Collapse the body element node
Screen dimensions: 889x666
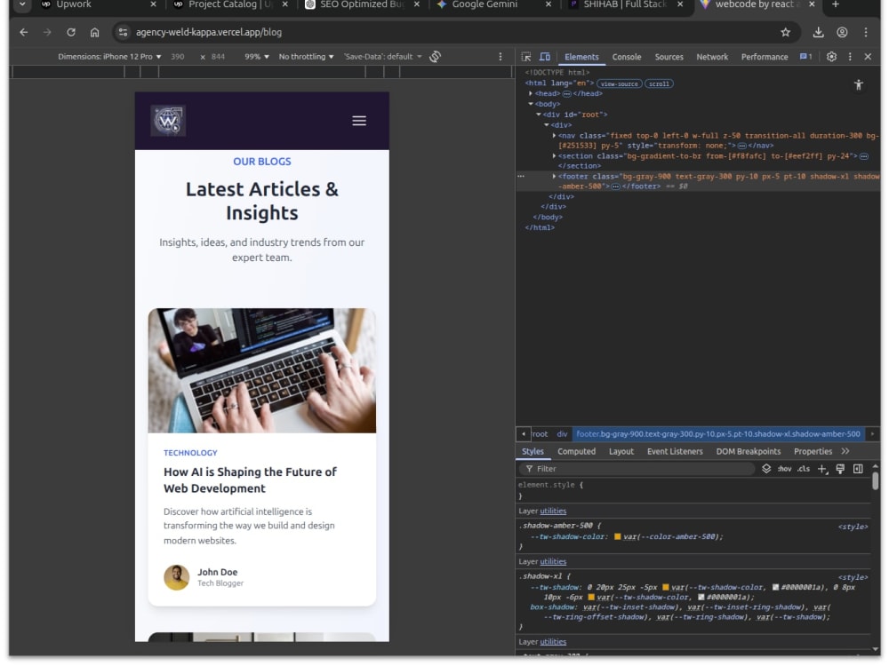(x=531, y=104)
